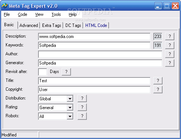Open the Help menu

click(73, 14)
